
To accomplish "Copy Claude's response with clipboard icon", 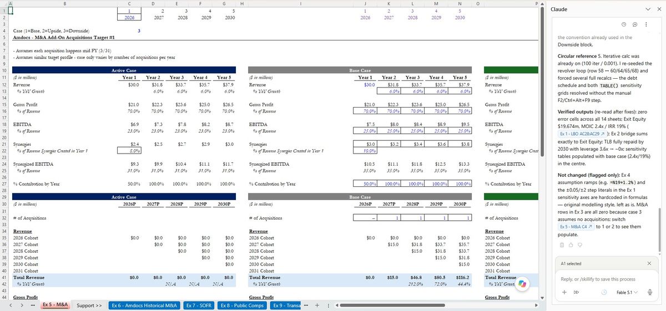I will [x=562, y=244].
